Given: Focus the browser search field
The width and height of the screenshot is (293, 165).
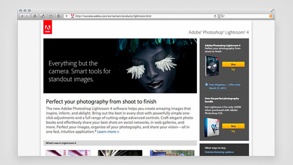Looking at the screenshot, I should pos(246,16).
